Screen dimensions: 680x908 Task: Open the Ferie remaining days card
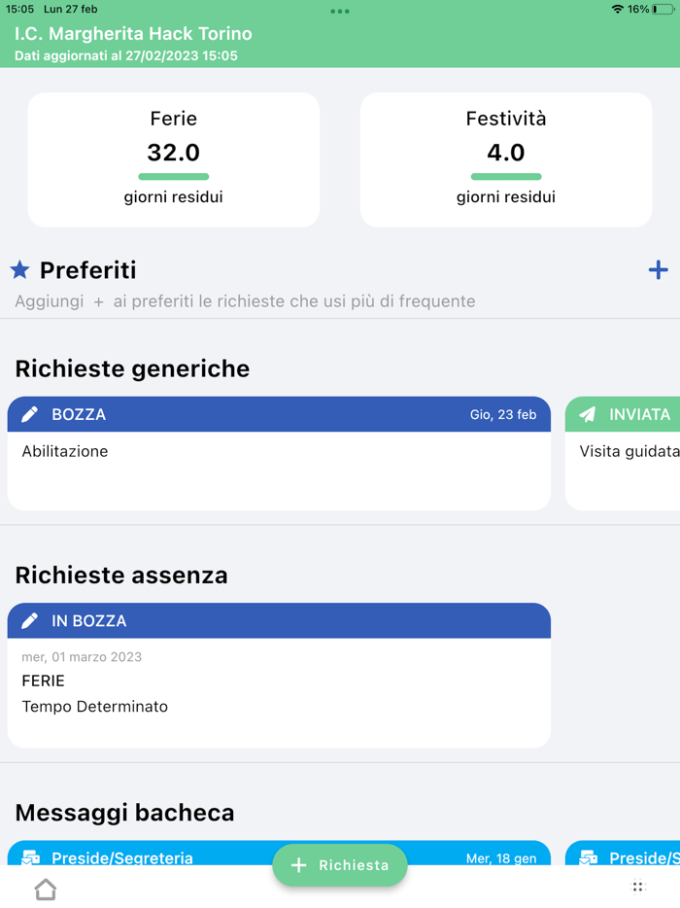click(x=174, y=159)
